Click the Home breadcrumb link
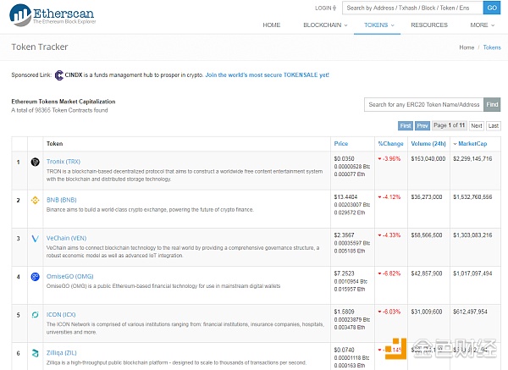This screenshot has height=370, width=508. pos(467,47)
